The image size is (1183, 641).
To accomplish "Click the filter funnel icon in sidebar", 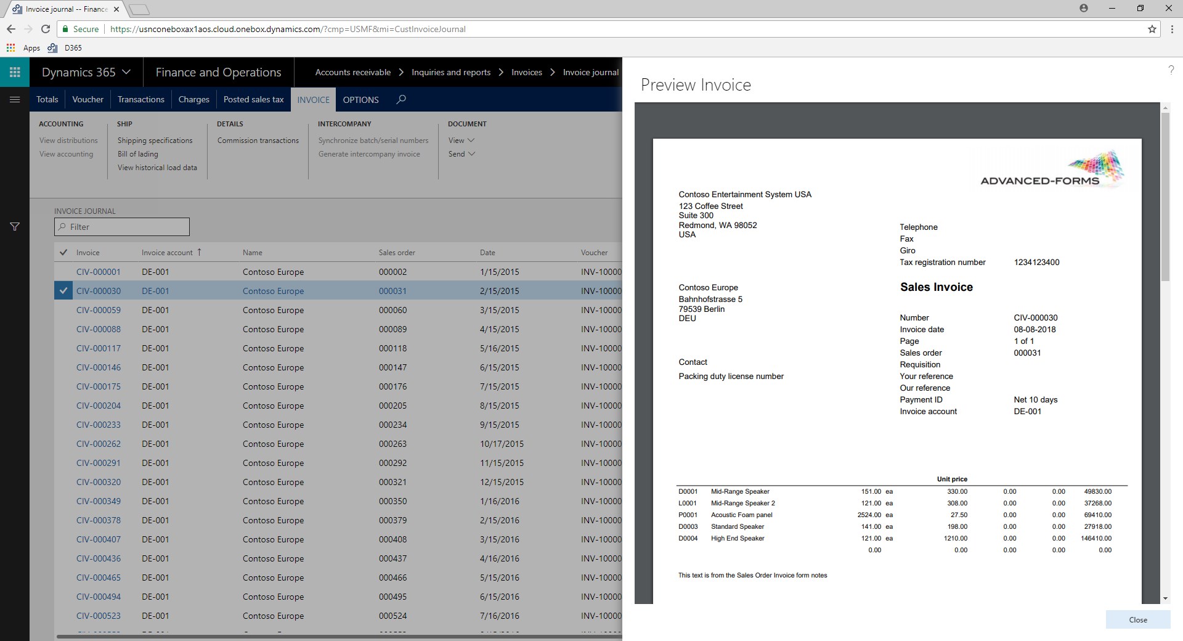I will point(15,227).
